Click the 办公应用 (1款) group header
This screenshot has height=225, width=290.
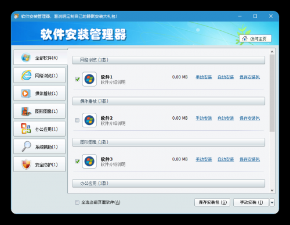(x=168, y=183)
